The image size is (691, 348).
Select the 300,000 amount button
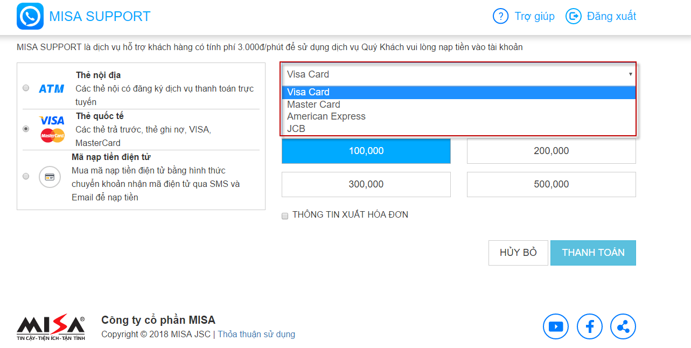pos(366,184)
